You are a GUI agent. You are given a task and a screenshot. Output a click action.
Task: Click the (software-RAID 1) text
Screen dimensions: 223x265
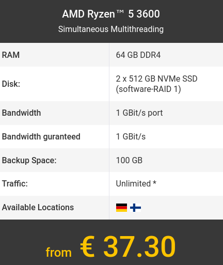pyautogui.click(x=148, y=89)
